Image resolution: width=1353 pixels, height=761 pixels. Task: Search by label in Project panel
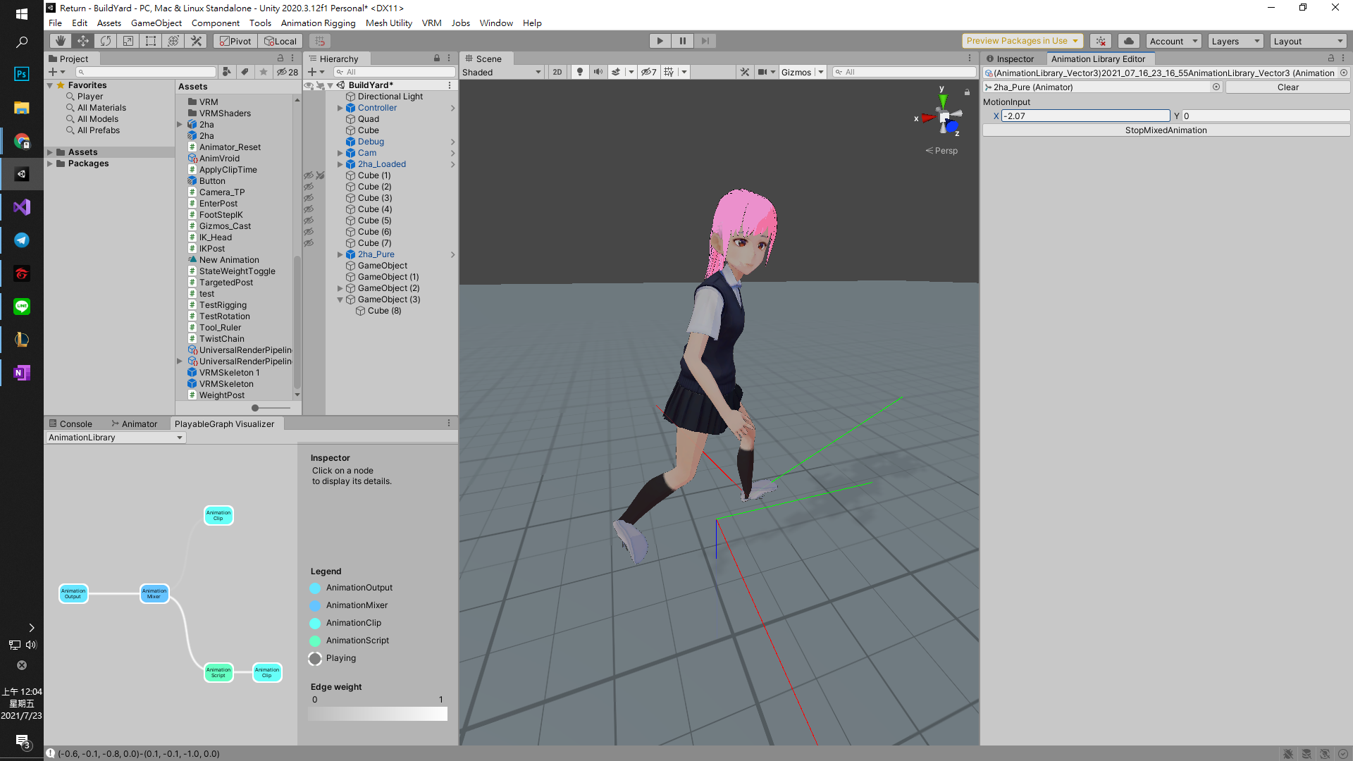245,72
